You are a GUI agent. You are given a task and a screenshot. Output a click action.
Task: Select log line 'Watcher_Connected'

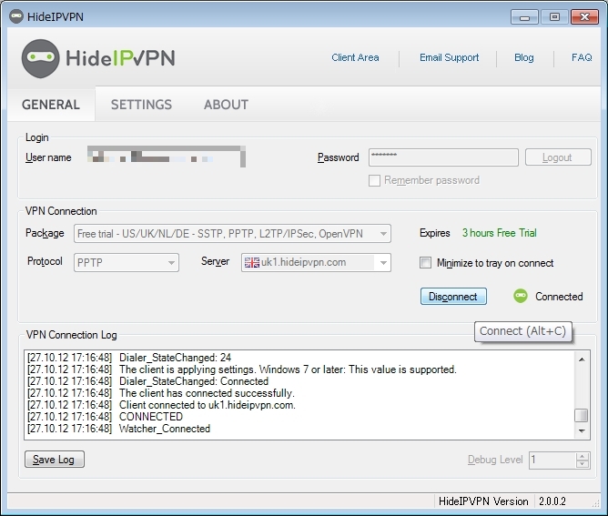165,429
